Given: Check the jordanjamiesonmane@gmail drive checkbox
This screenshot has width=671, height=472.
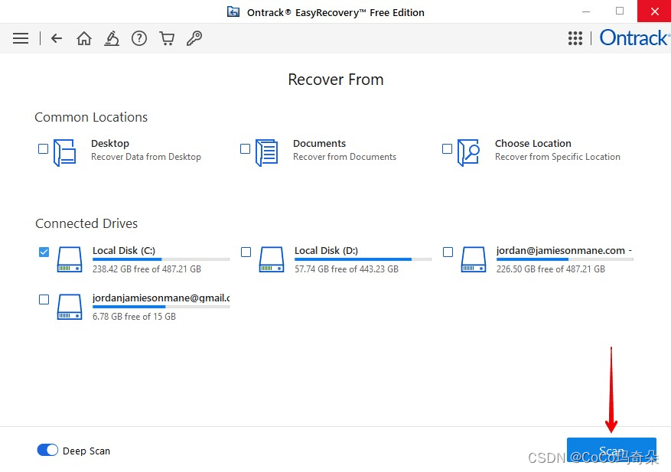Looking at the screenshot, I should pos(44,300).
